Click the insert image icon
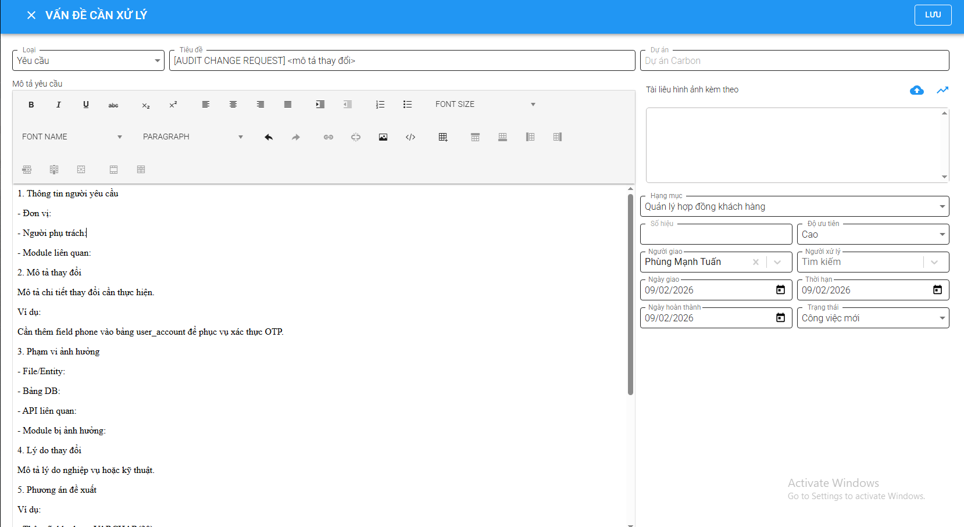The height and width of the screenshot is (527, 964). coord(383,137)
